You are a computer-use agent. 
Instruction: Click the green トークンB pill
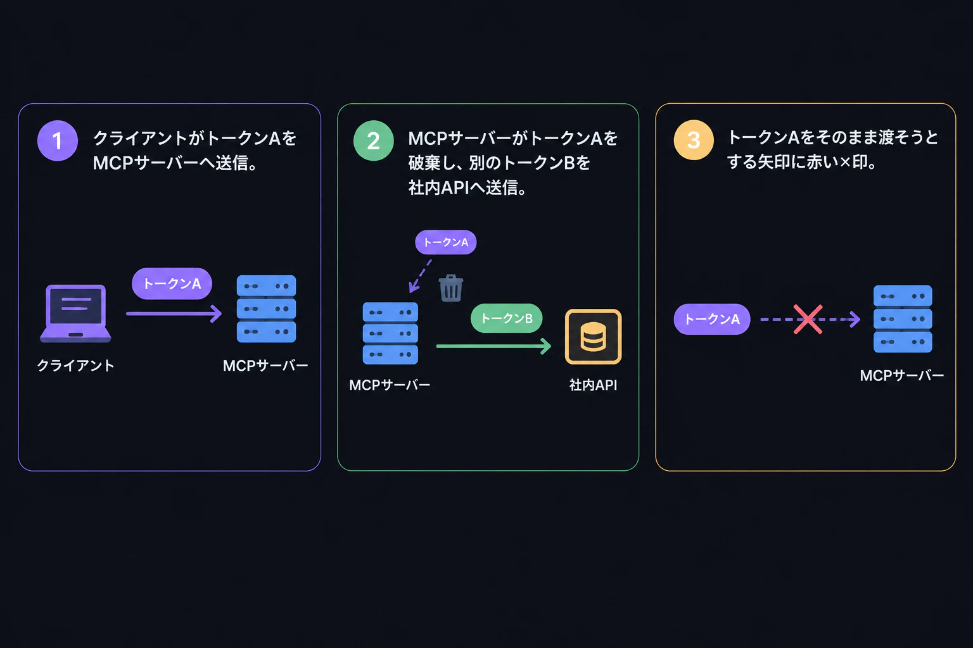507,318
